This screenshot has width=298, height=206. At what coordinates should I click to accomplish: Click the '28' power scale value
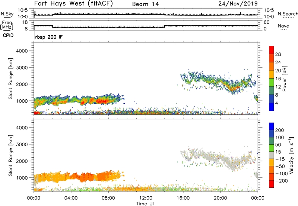(x=278, y=54)
